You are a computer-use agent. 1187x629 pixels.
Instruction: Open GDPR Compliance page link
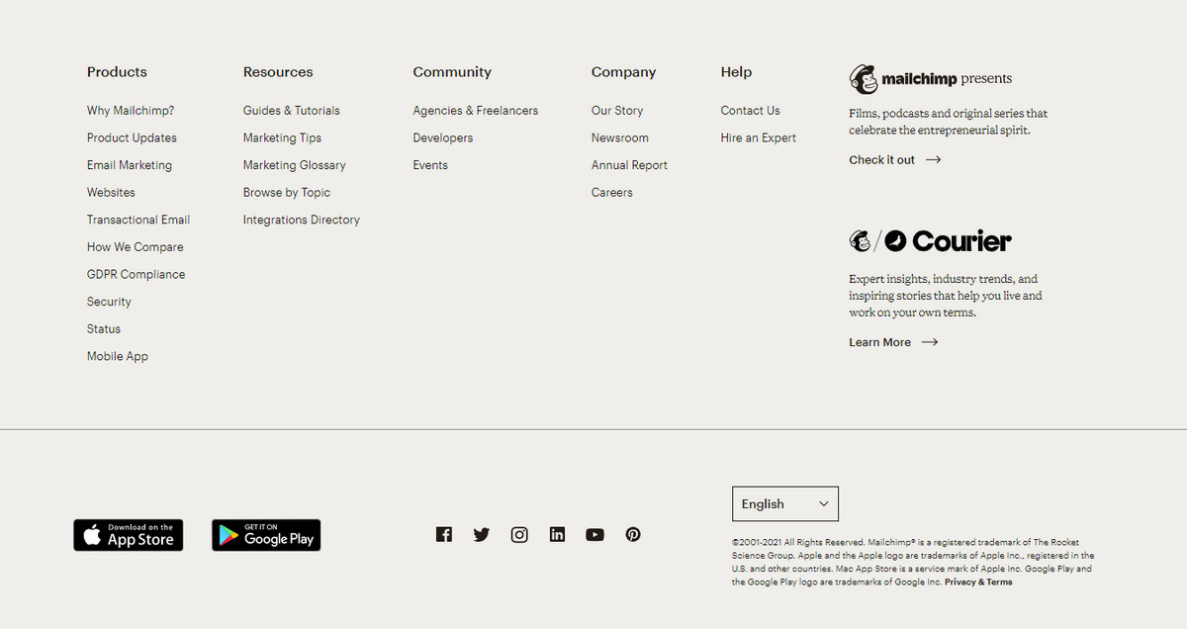pyautogui.click(x=137, y=274)
